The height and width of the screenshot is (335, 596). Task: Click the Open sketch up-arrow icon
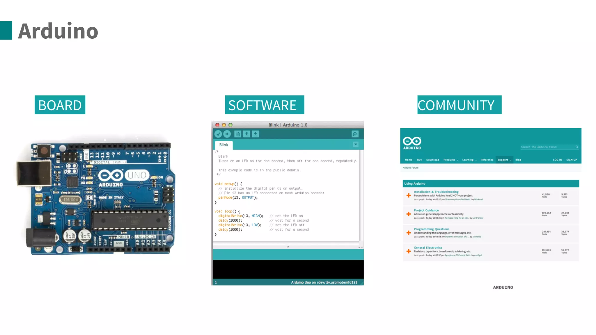pos(246,134)
